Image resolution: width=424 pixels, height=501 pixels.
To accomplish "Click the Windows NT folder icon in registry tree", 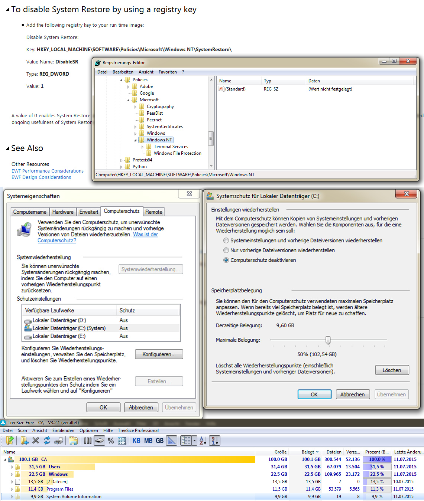I will pyautogui.click(x=142, y=140).
